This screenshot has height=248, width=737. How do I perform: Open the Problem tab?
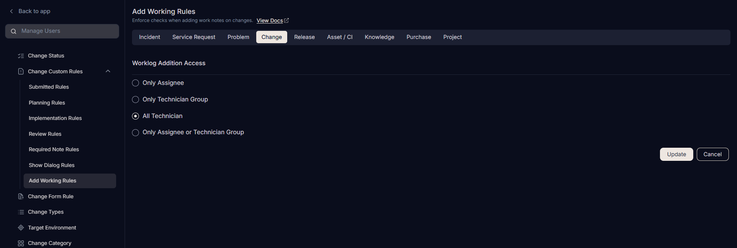coord(238,37)
